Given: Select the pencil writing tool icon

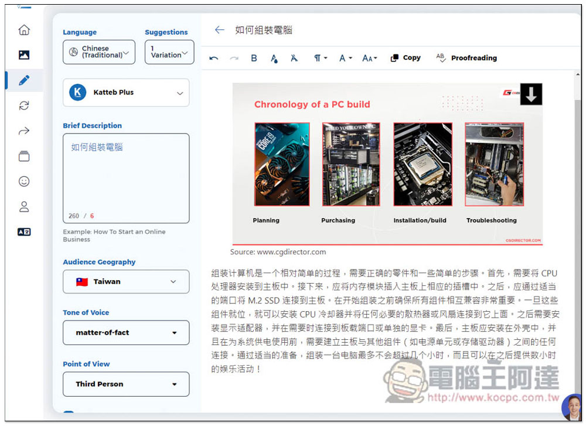Looking at the screenshot, I should pyautogui.click(x=24, y=80).
